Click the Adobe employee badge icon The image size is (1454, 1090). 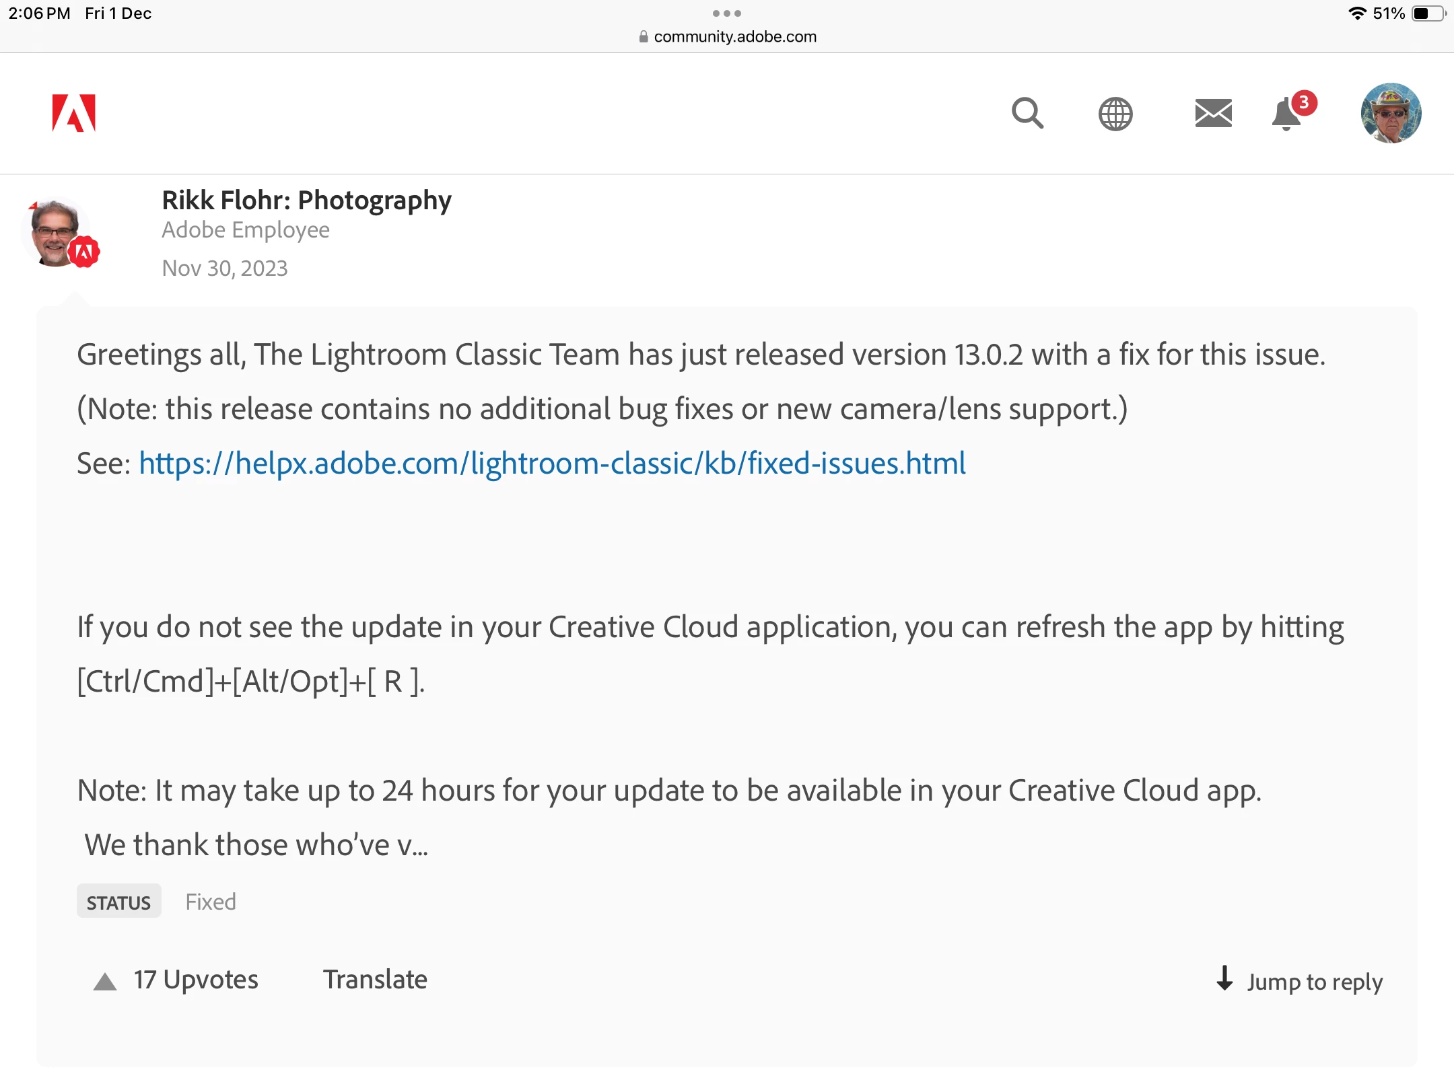pos(84,252)
